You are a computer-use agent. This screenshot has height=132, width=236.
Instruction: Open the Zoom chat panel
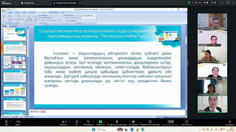76,121
